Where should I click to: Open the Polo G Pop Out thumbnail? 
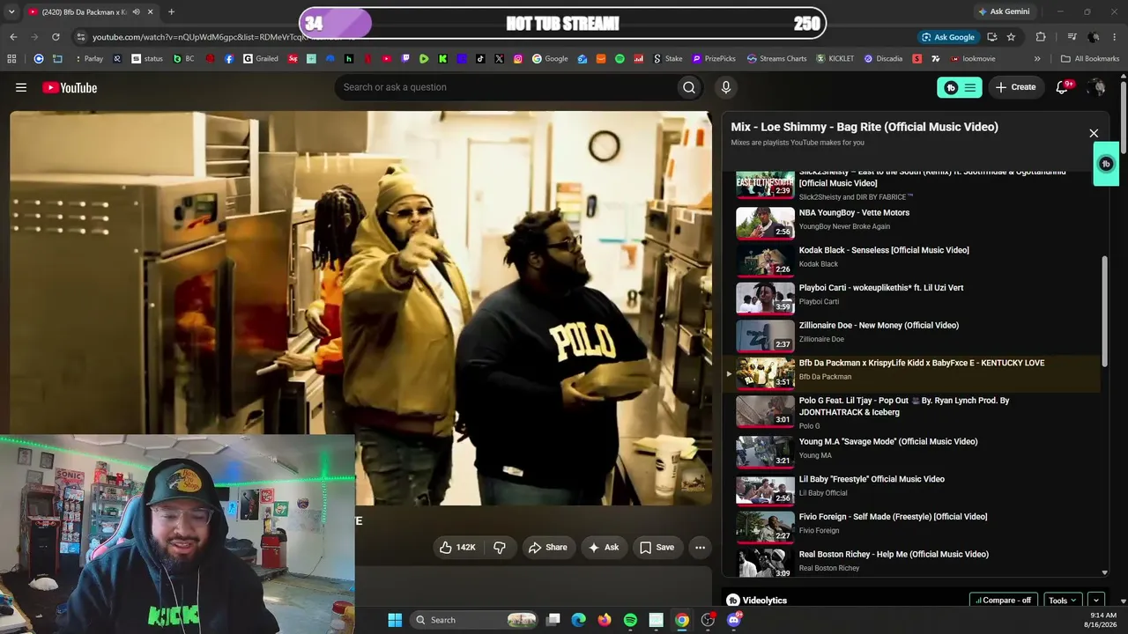[765, 410]
